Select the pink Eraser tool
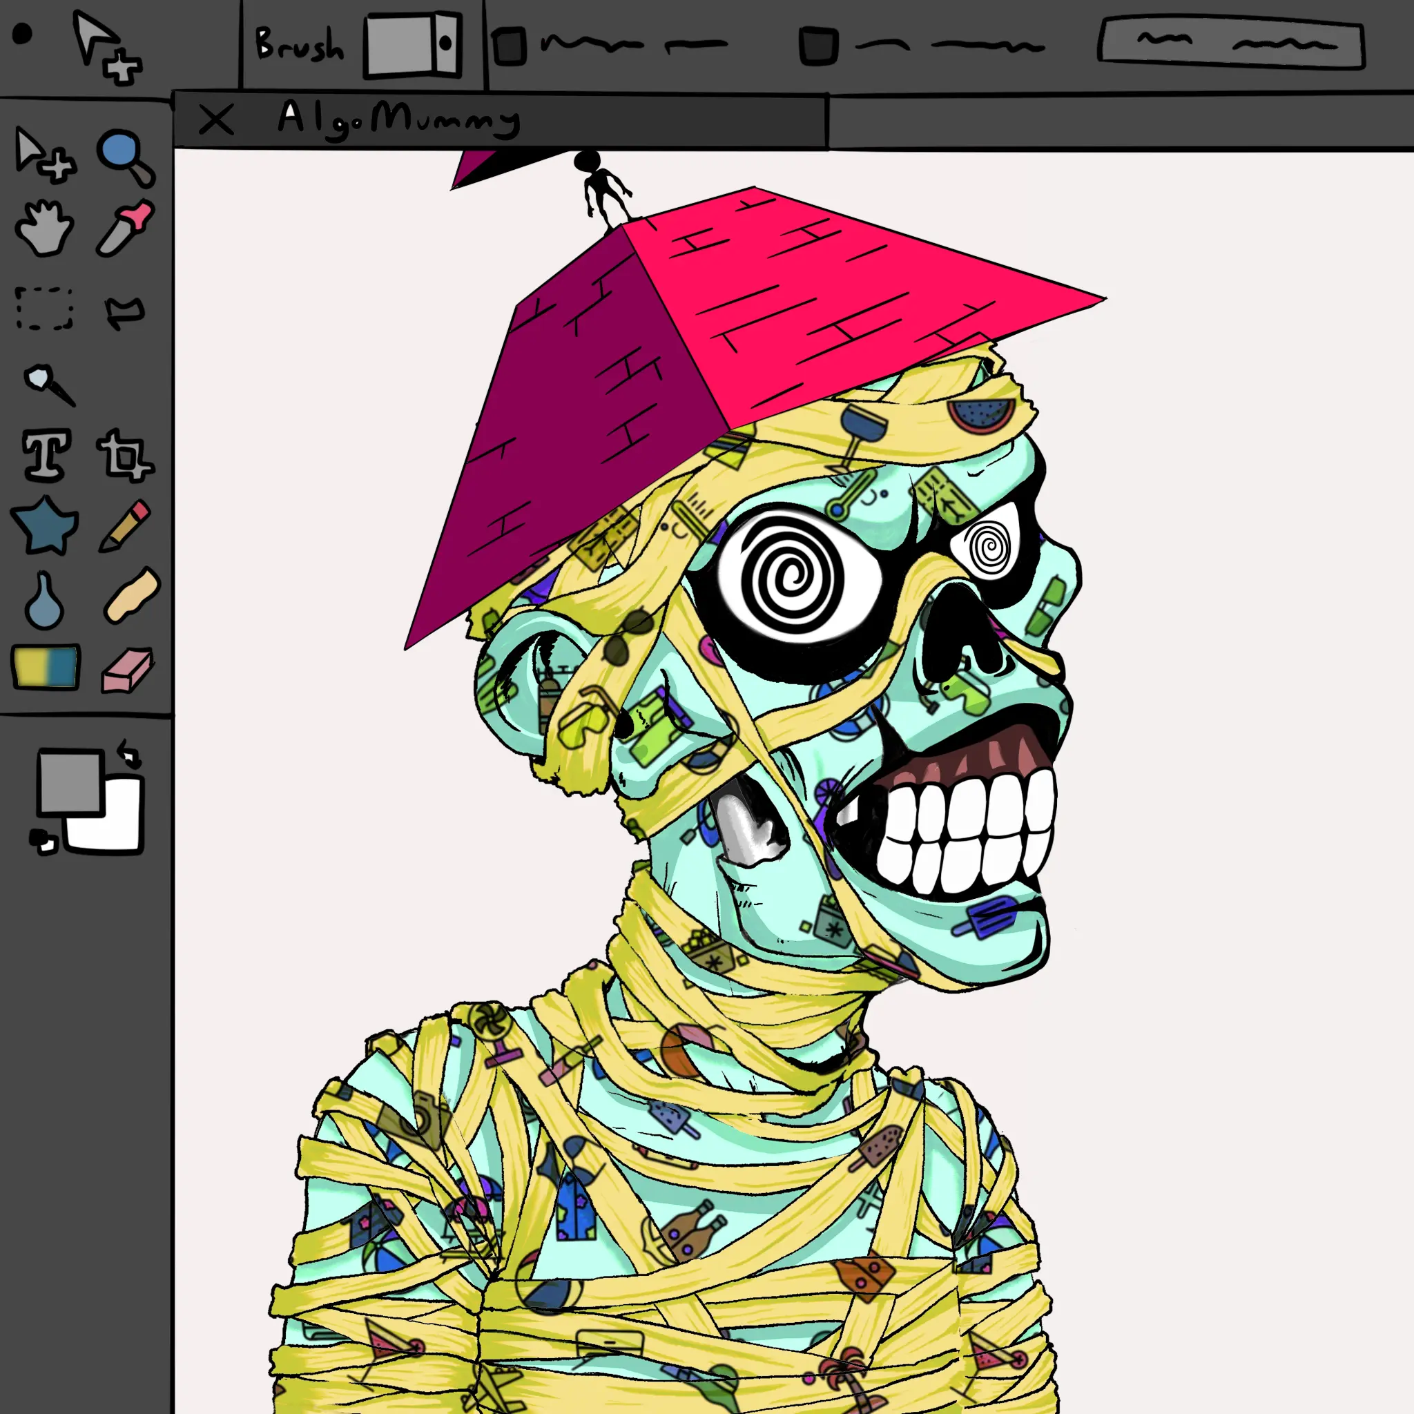 127,669
